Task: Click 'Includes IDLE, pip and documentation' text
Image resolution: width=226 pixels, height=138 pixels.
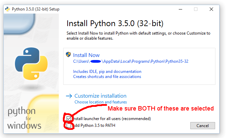Action: (x=107, y=72)
